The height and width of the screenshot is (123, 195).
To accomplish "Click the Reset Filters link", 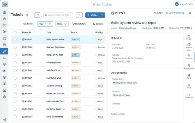I will tap(28, 24).
